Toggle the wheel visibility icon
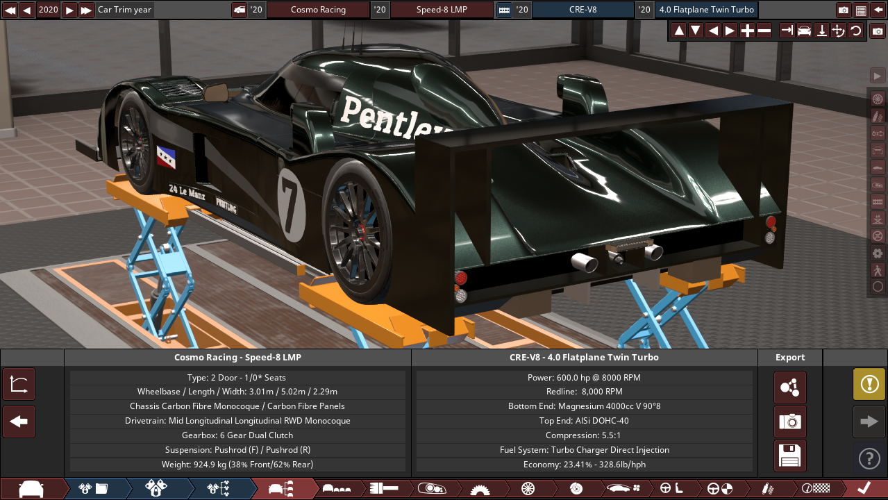This screenshot has width=888, height=500. pyautogui.click(x=878, y=99)
